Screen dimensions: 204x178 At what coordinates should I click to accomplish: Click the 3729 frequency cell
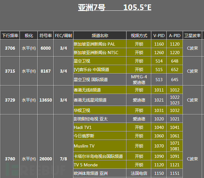click(x=10, y=100)
